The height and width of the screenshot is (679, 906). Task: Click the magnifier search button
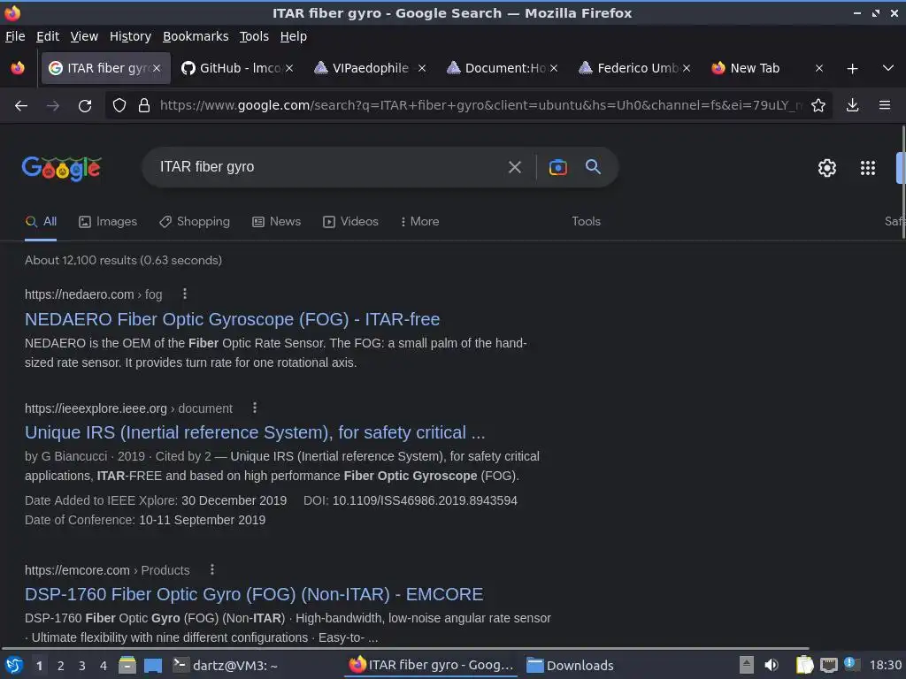pos(593,167)
